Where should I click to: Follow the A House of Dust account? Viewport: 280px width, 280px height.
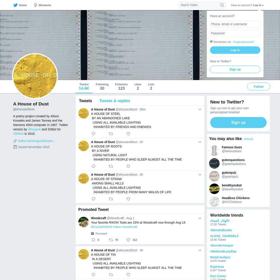pyautogui.click(x=258, y=87)
